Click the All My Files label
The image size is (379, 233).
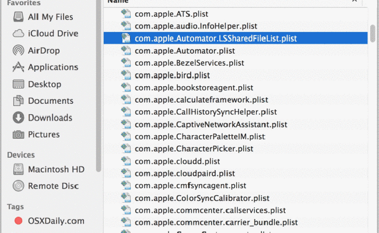point(50,17)
